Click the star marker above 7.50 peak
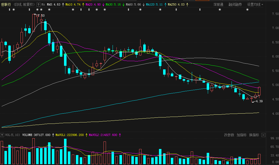This screenshot has height=165, width=279. [x=37, y=10]
